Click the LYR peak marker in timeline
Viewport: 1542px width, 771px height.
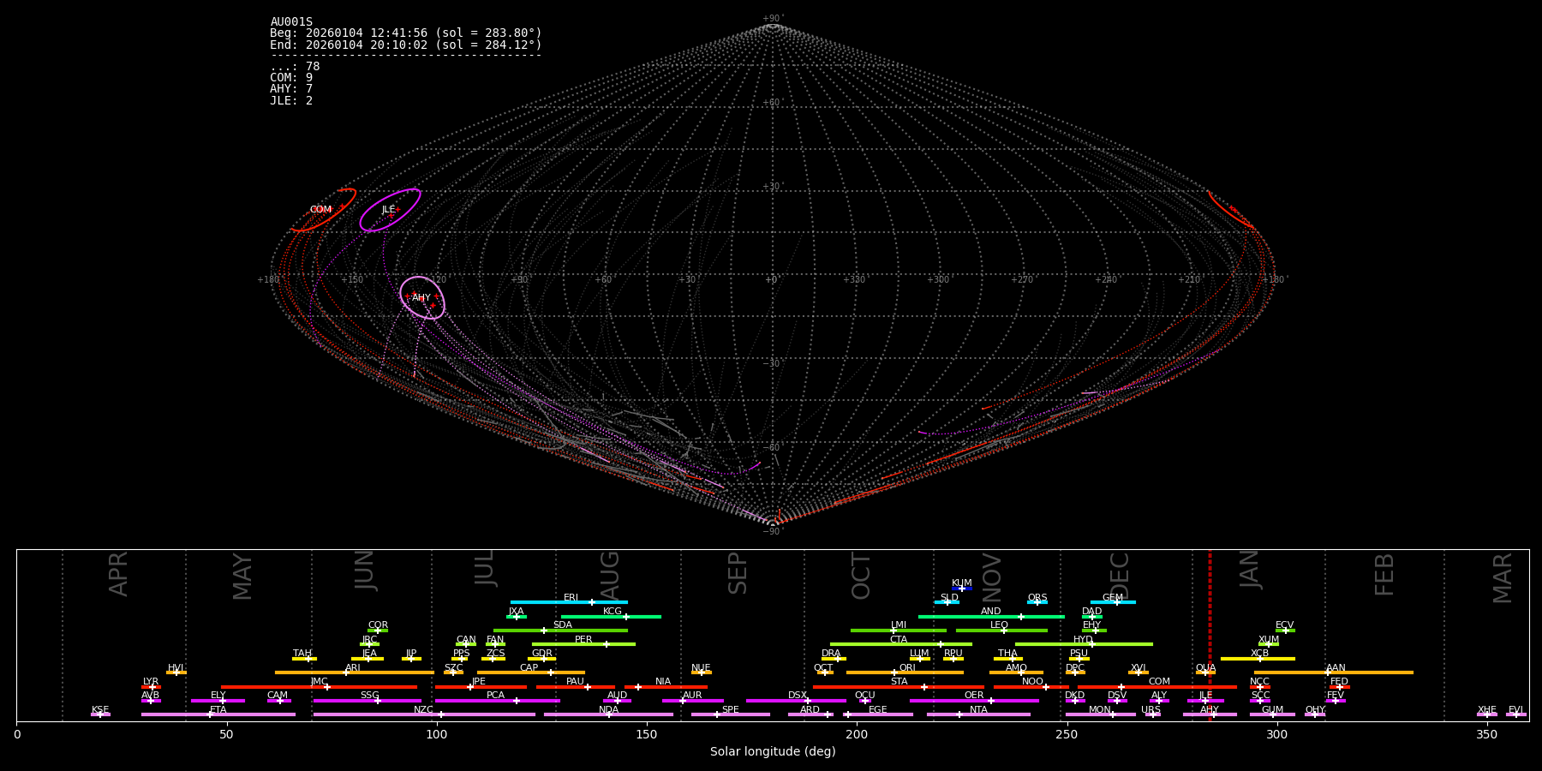pos(152,687)
